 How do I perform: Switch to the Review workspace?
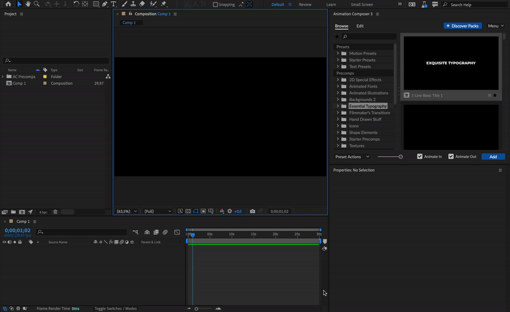point(305,4)
